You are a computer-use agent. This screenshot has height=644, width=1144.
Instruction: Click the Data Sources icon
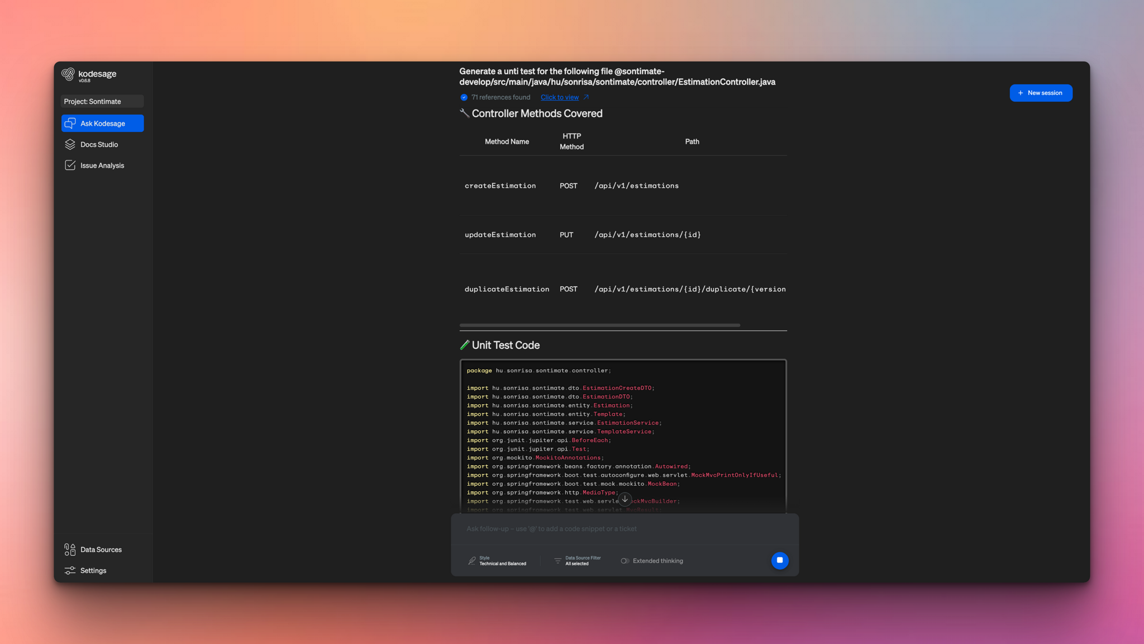pyautogui.click(x=70, y=550)
